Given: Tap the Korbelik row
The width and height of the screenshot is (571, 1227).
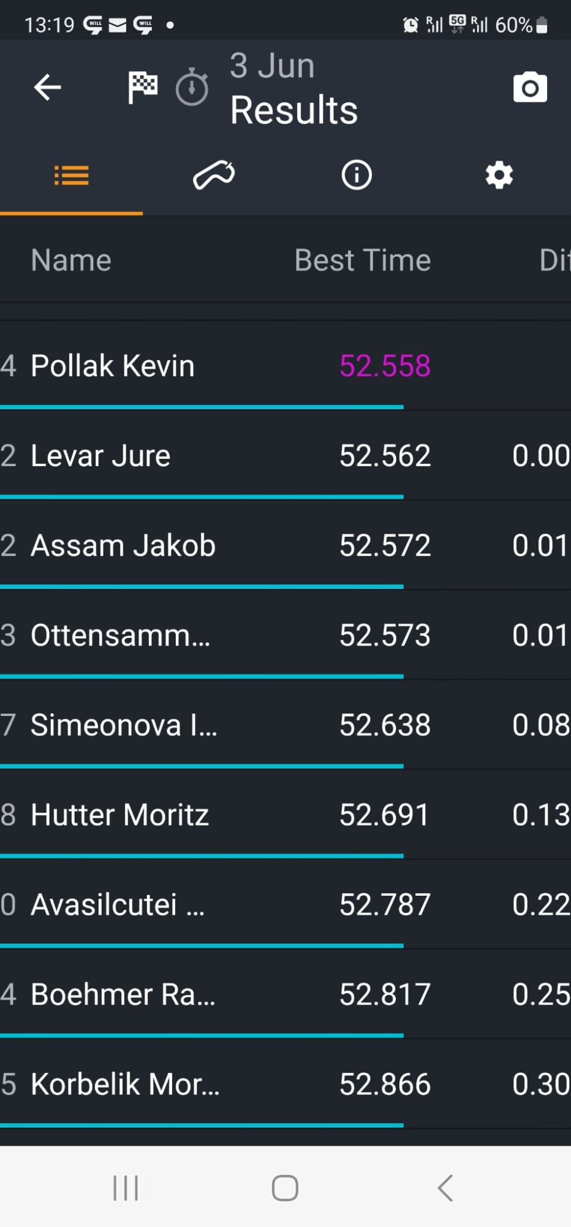Looking at the screenshot, I should point(285,1084).
